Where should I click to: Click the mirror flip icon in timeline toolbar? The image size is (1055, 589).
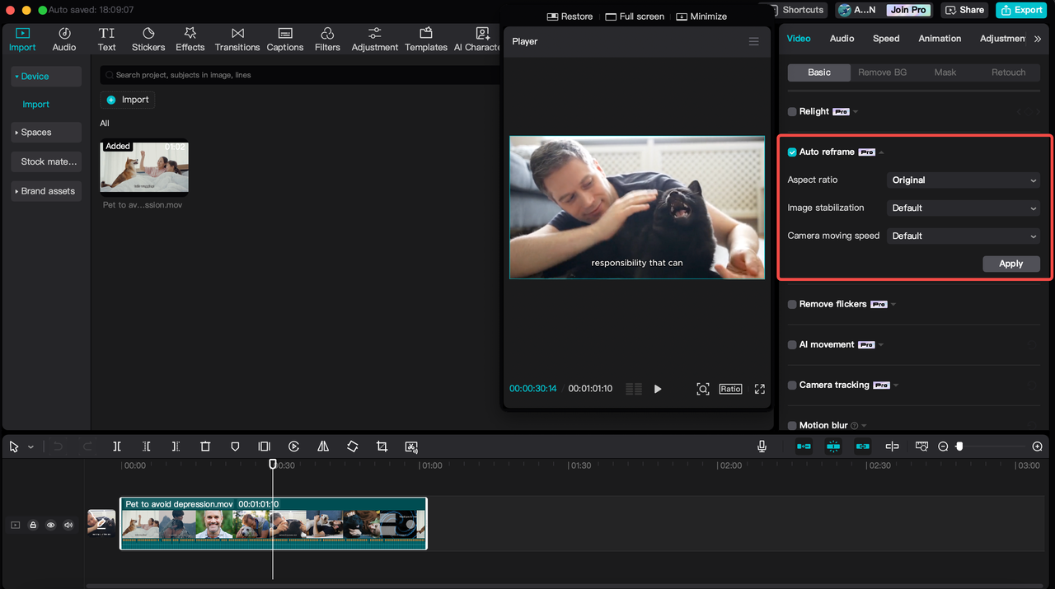pos(323,446)
